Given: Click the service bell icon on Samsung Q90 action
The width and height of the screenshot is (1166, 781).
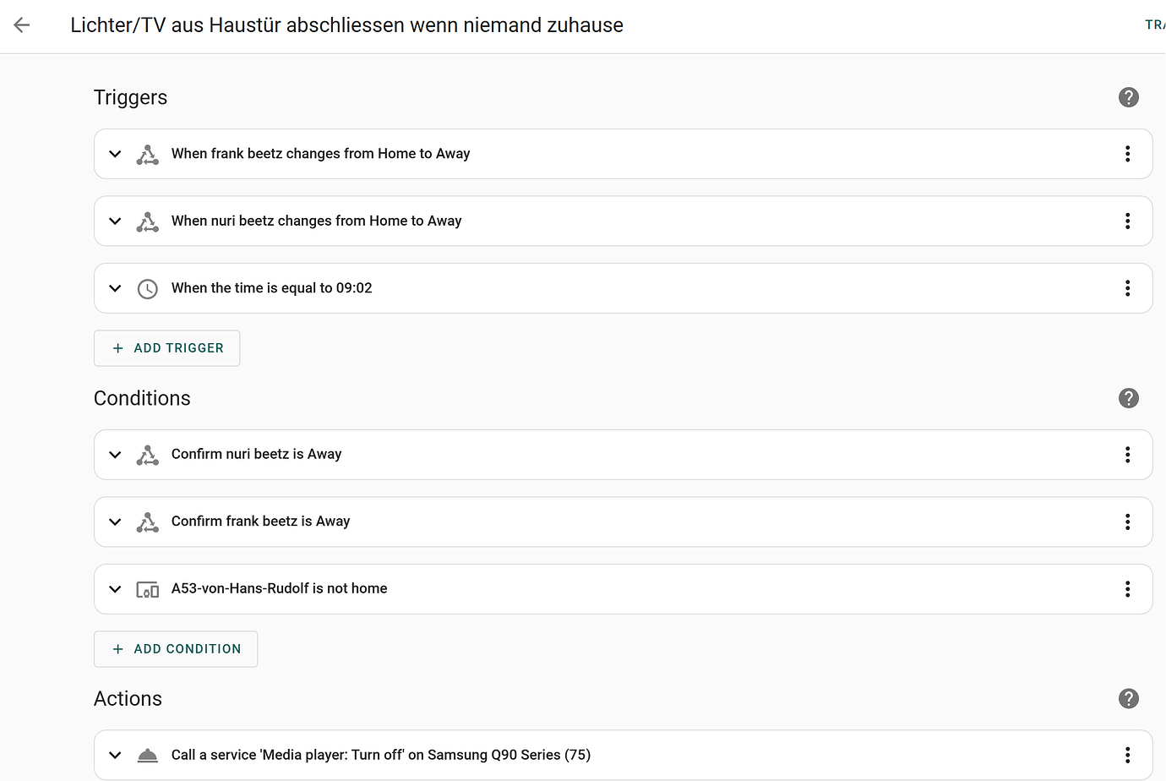Looking at the screenshot, I should [x=148, y=755].
